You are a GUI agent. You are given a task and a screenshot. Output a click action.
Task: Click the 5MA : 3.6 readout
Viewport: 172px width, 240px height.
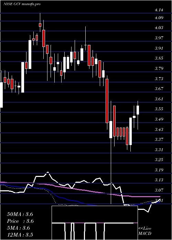19,228
